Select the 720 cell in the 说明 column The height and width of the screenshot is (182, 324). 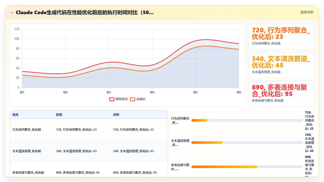[x=133, y=130]
